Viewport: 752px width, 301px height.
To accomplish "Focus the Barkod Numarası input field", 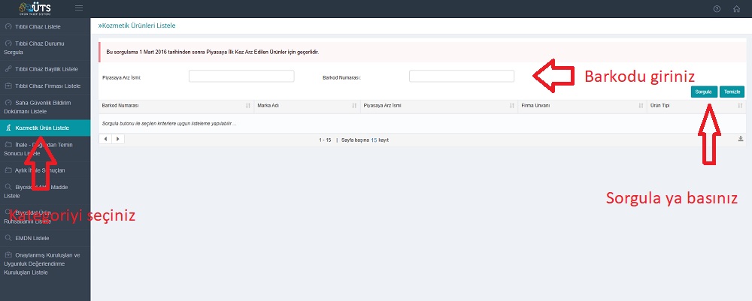I will point(461,76).
